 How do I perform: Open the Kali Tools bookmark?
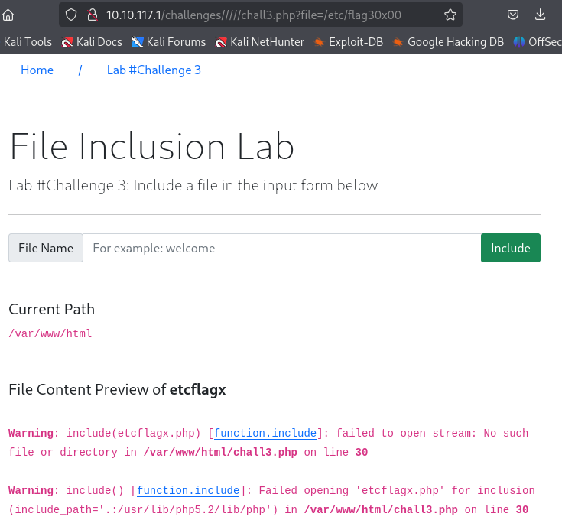28,42
